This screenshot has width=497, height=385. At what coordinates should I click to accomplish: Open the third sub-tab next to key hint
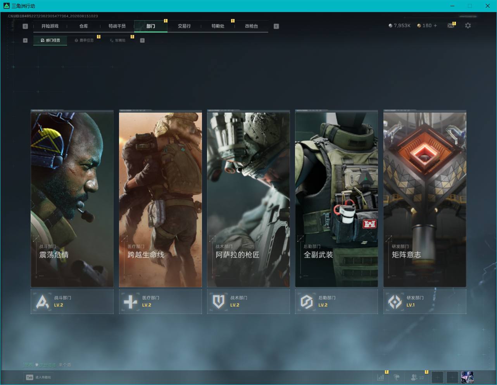pos(117,40)
